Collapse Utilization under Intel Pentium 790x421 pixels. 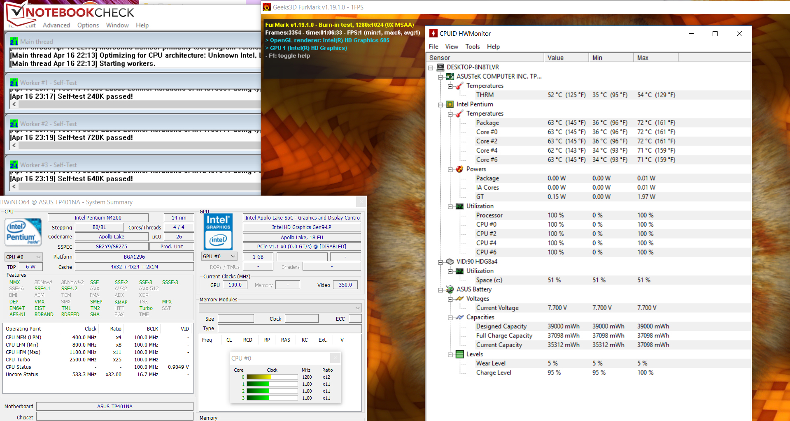(x=450, y=206)
